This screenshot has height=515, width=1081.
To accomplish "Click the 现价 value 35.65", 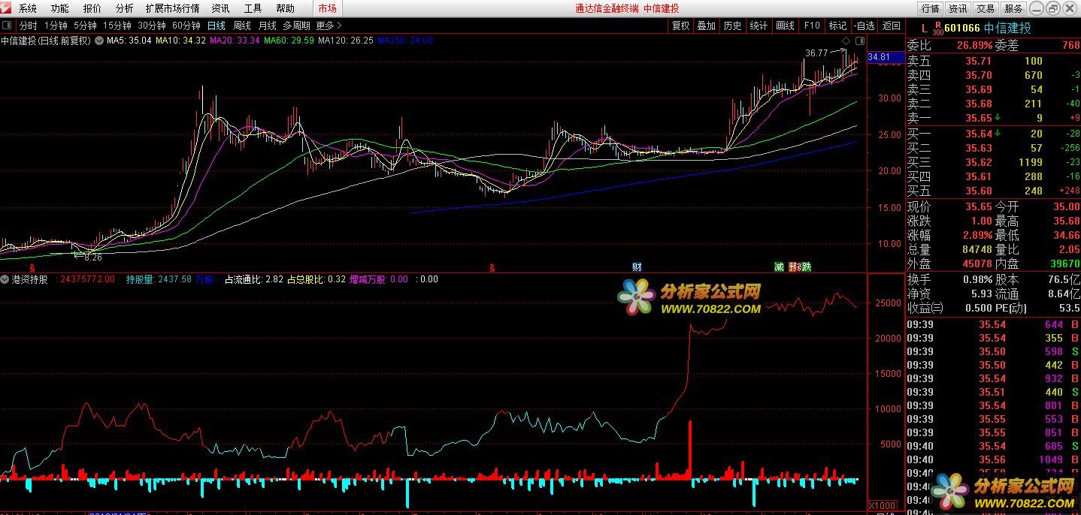I will (980, 206).
